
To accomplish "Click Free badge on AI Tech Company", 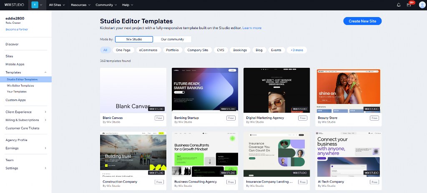I will pyautogui.click(x=374, y=182).
